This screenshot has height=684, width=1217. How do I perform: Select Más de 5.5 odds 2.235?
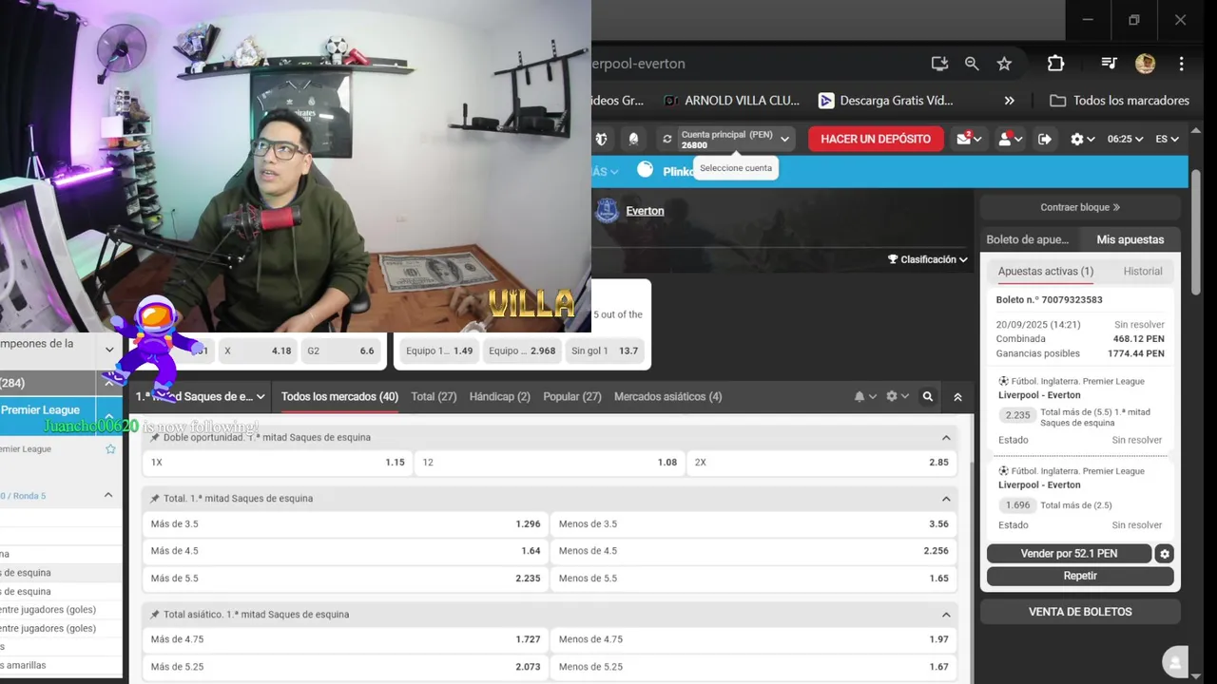tap(345, 579)
